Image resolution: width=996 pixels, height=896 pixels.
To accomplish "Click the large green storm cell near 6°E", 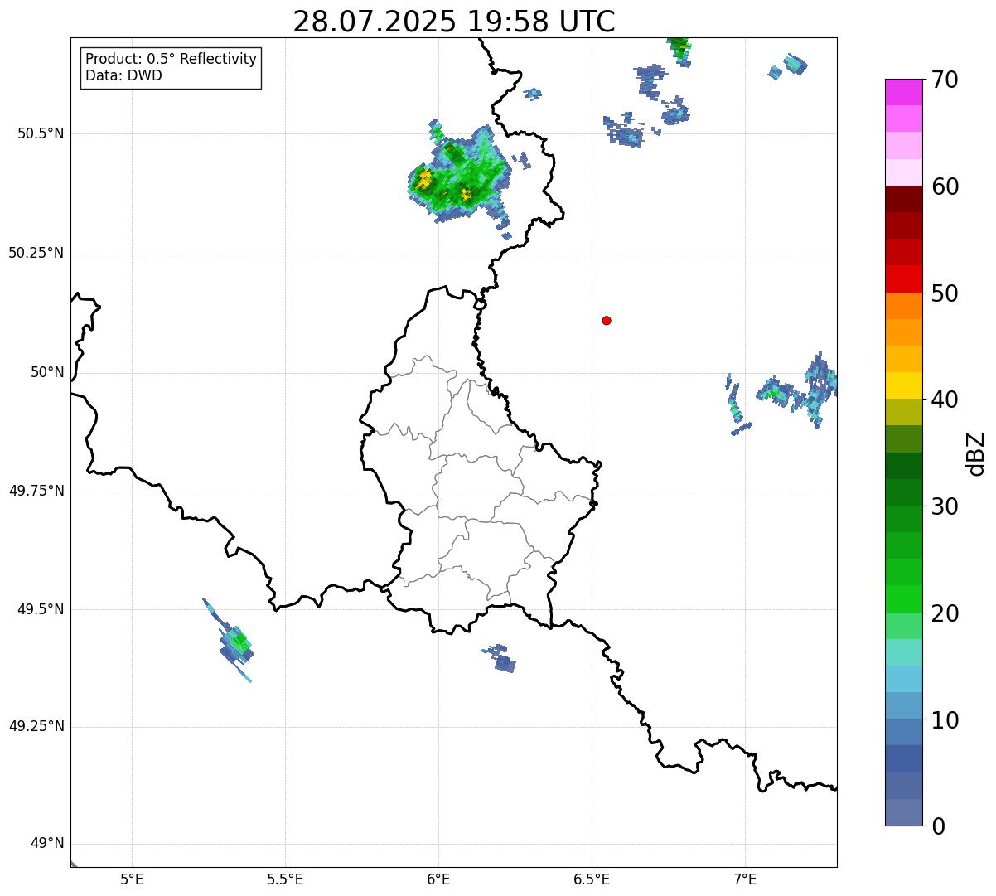I will tap(461, 176).
